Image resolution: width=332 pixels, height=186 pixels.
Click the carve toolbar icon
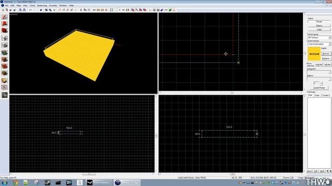click(x=41, y=10)
